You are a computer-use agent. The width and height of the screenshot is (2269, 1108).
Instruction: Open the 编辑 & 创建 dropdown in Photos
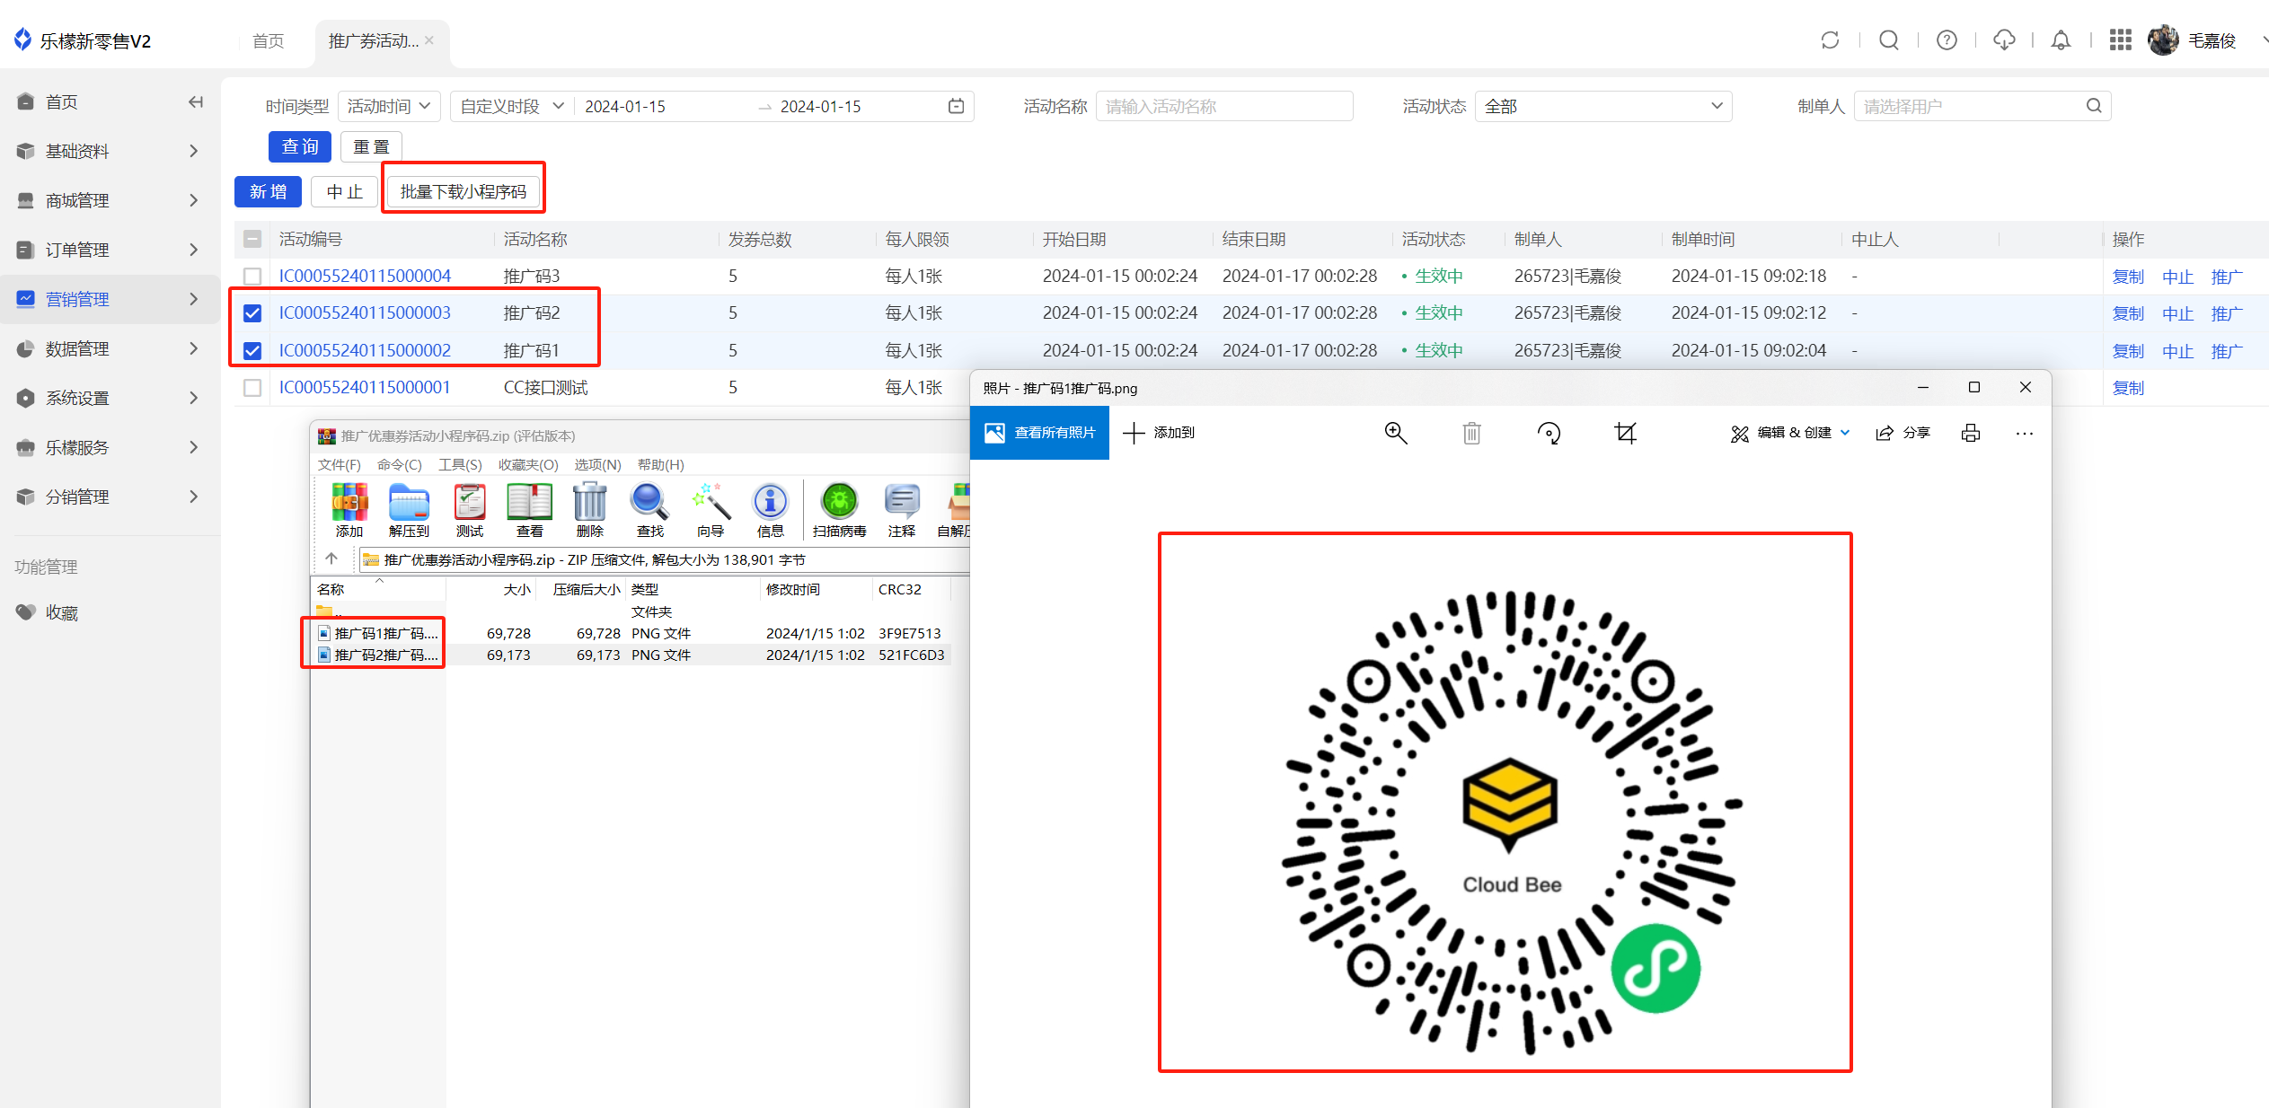pyautogui.click(x=1791, y=433)
